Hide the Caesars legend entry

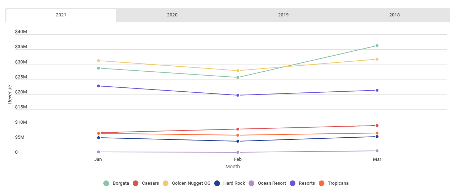click(148, 183)
